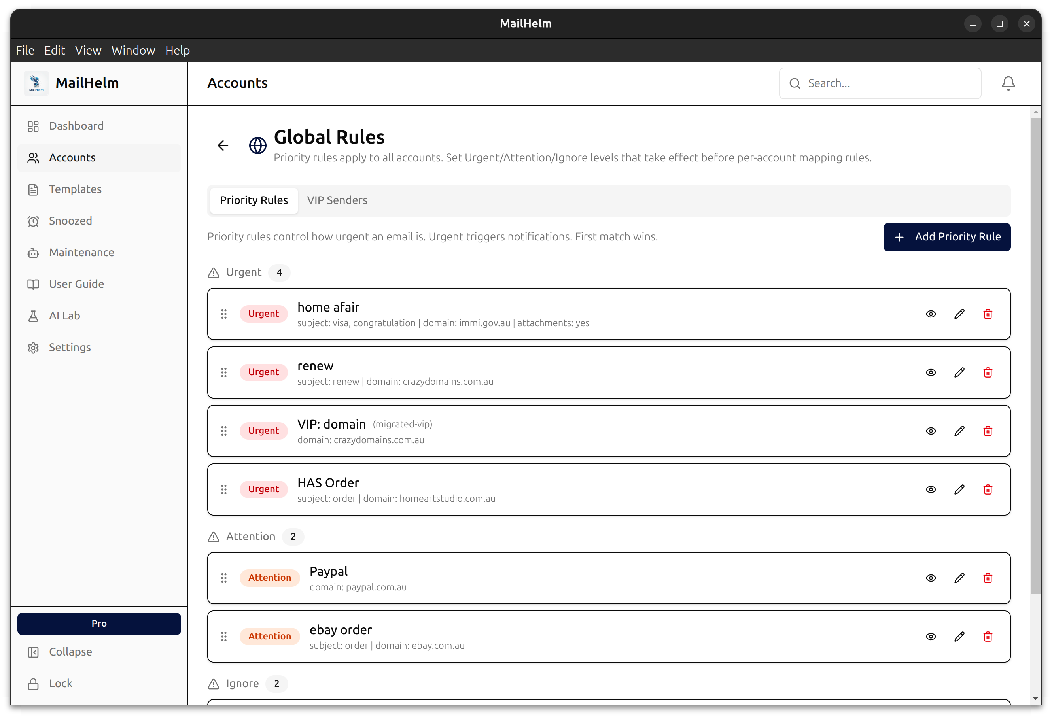
Task: Edit the 'HAS Order' rule
Action: tap(959, 489)
